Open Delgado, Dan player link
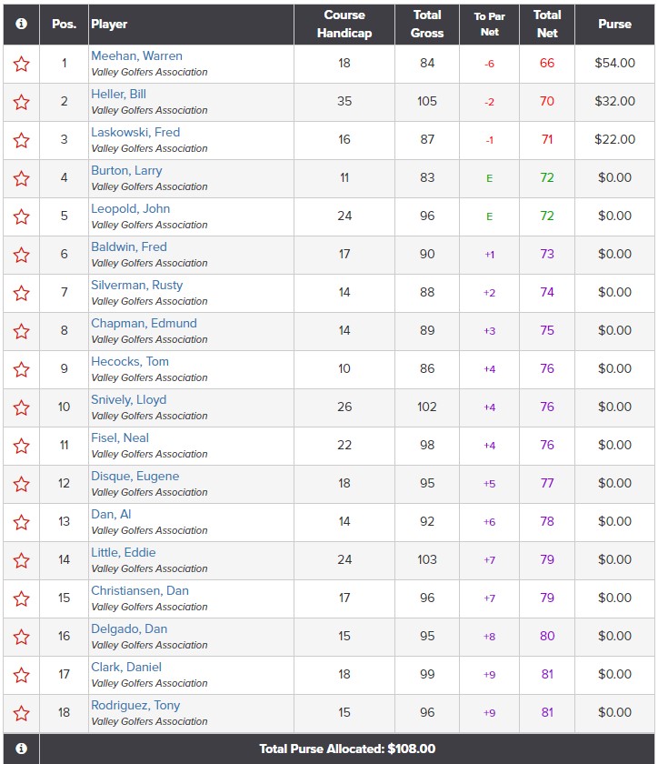 [x=129, y=628]
